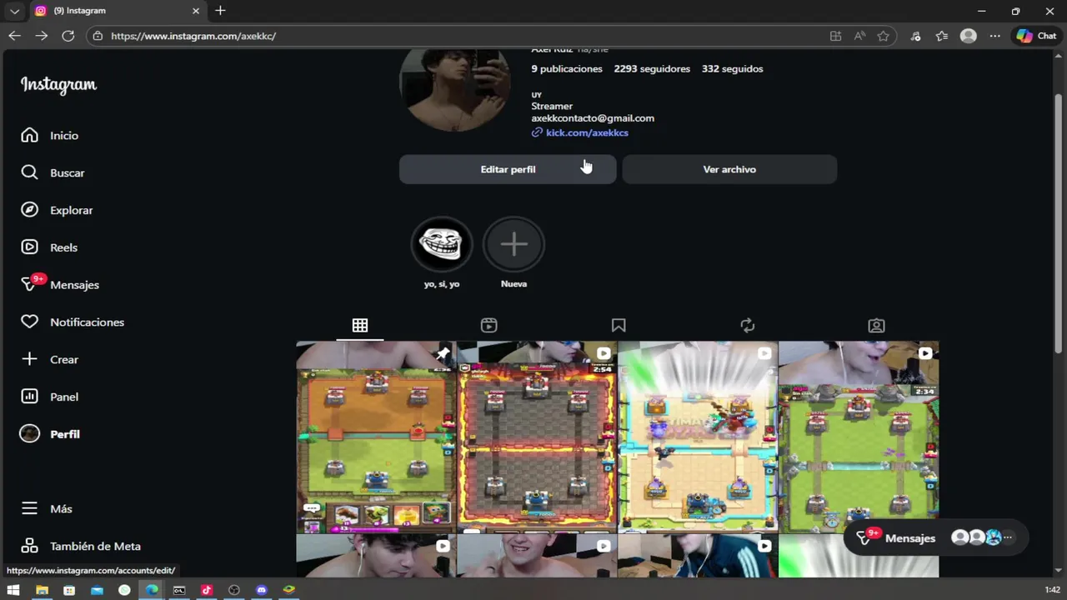Open the Windows Start menu
The width and height of the screenshot is (1067, 600).
pyautogui.click(x=13, y=590)
